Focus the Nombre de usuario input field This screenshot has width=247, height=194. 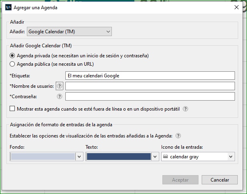pos(150,86)
